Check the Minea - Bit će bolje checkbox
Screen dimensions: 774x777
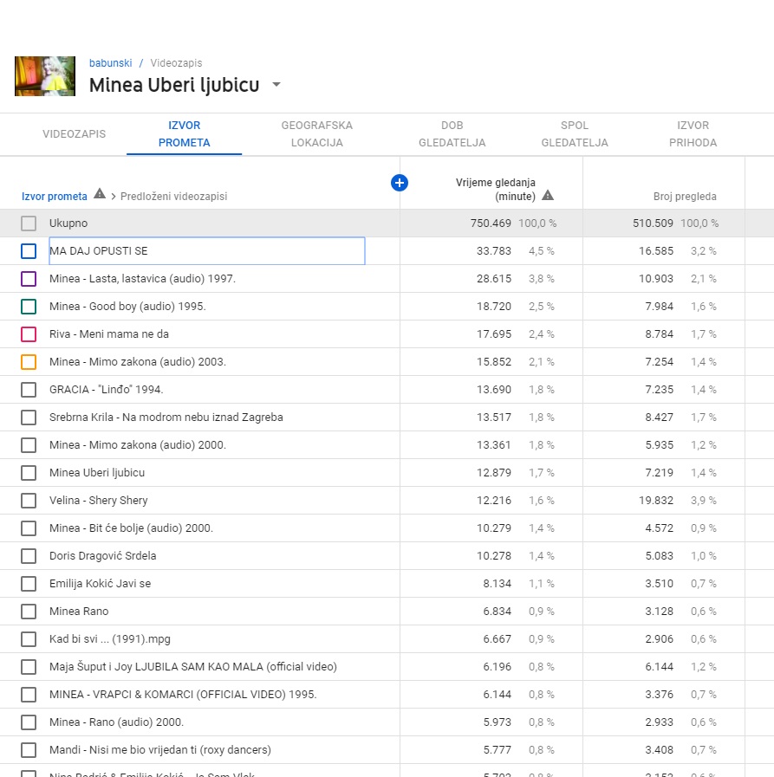pos(29,528)
